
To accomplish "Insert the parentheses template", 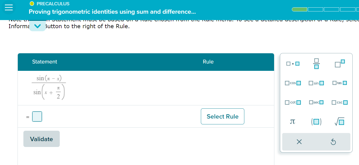I will click(x=316, y=122).
